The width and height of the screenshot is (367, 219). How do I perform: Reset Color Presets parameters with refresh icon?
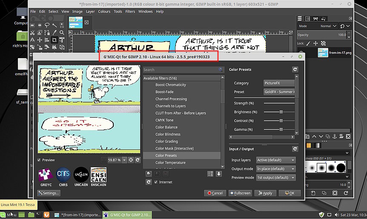295,69
